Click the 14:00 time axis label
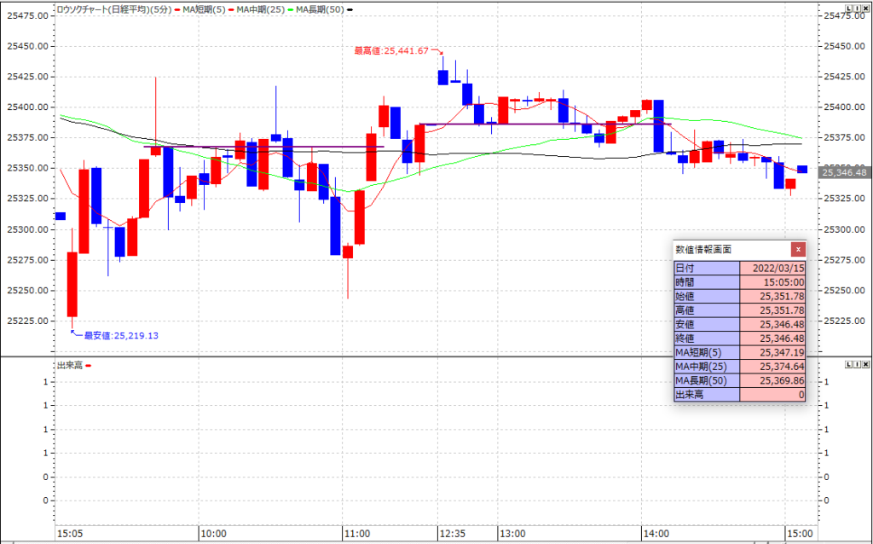Image resolution: width=873 pixels, height=544 pixels. (x=656, y=534)
